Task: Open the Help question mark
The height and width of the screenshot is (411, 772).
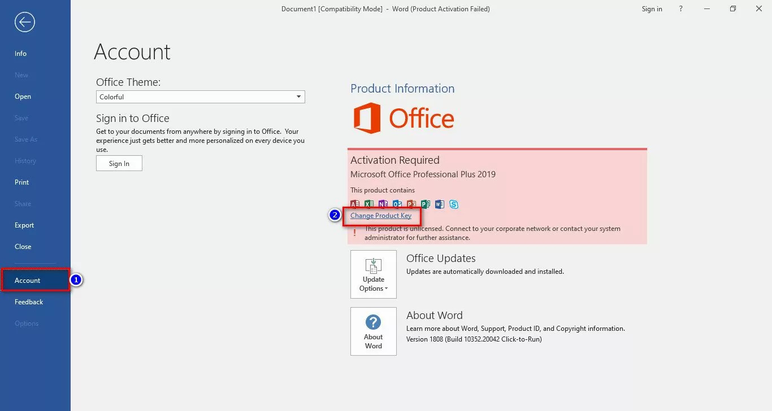Action: click(680, 8)
